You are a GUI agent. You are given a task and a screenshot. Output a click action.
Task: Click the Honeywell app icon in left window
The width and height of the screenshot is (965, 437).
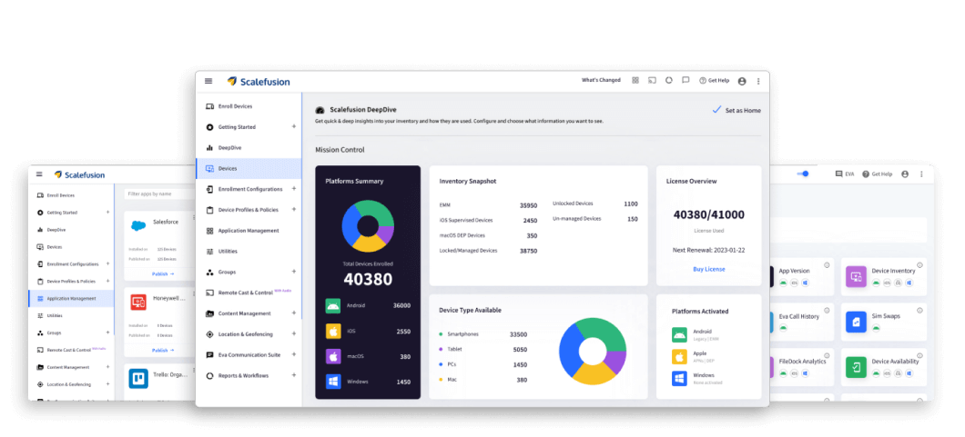tap(137, 302)
